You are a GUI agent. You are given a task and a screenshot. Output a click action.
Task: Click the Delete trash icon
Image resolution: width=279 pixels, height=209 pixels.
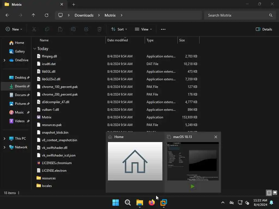pyautogui.click(x=99, y=29)
